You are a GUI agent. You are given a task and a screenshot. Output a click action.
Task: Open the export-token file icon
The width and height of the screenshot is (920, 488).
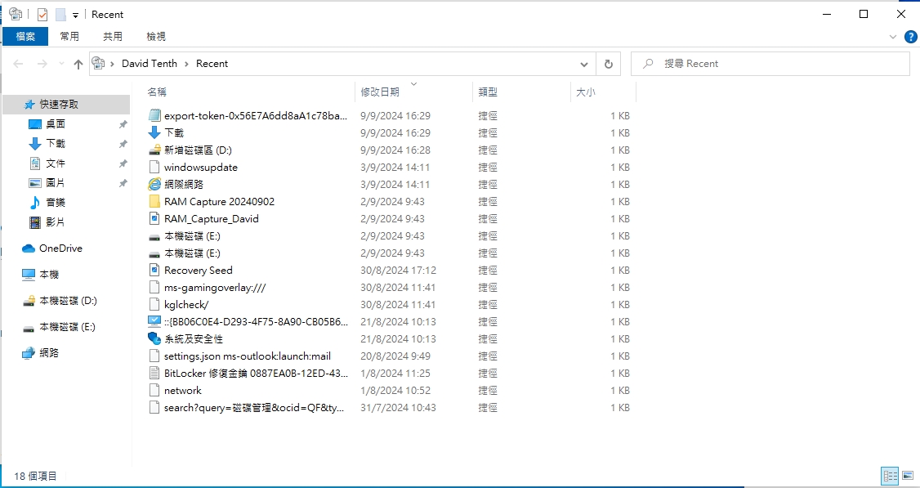154,116
